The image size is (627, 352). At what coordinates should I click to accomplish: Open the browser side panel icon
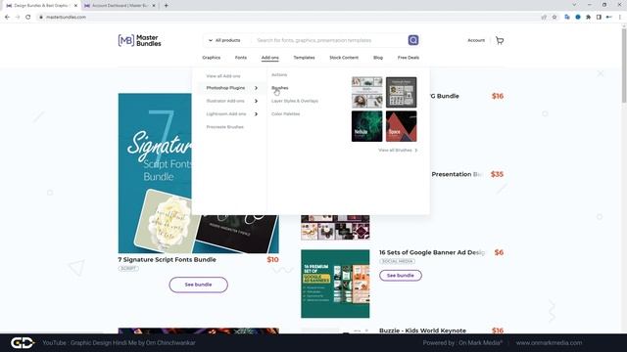click(x=599, y=18)
